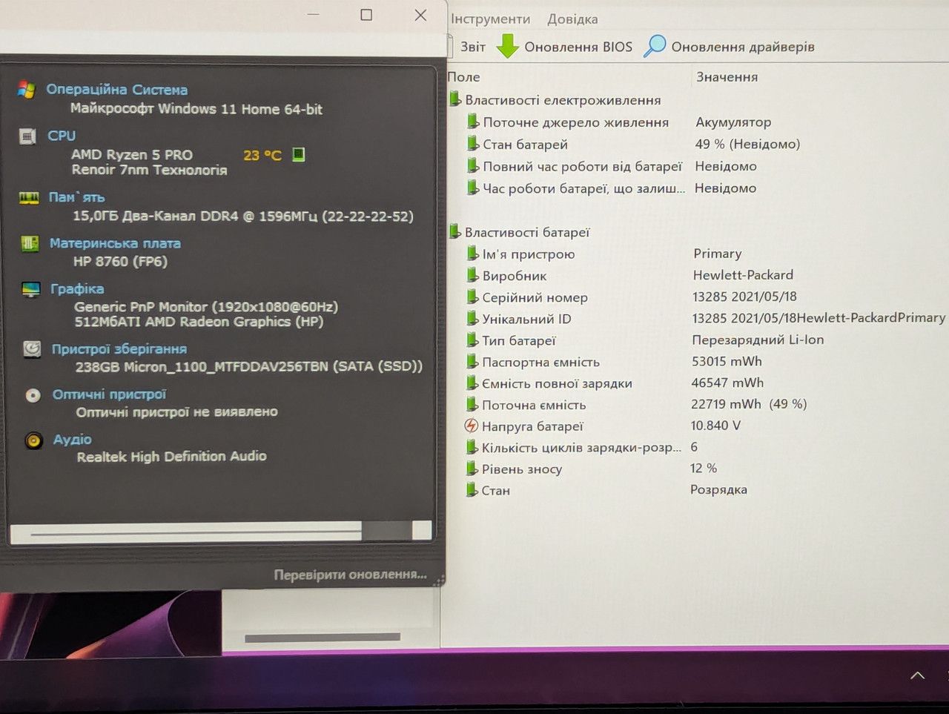Click the magnifier driver update icon
949x714 pixels.
pos(654,46)
